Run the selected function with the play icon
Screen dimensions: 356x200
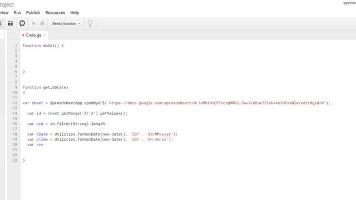[x=33, y=23]
